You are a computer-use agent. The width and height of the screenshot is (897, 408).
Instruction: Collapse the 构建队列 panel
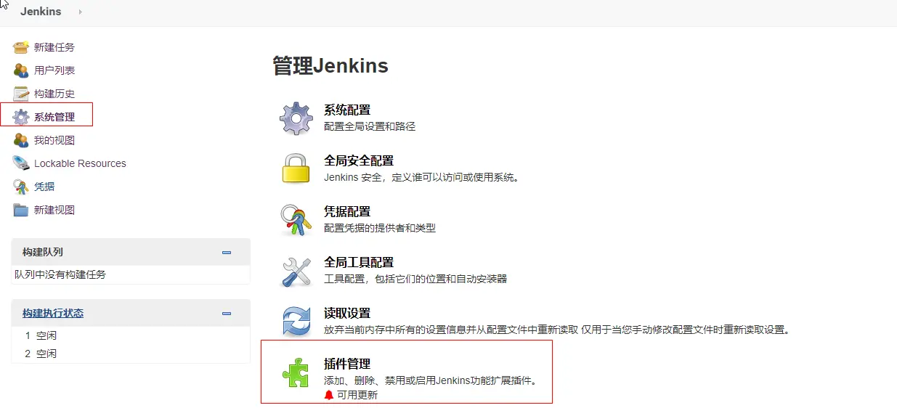pos(227,253)
